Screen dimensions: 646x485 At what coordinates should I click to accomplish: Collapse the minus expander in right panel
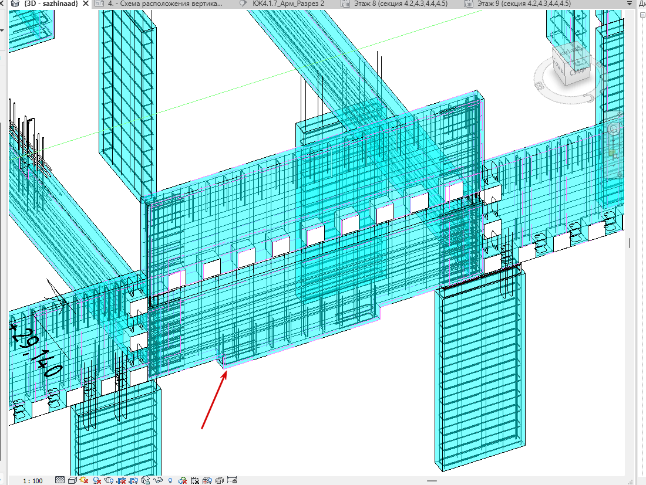tap(642, 15)
